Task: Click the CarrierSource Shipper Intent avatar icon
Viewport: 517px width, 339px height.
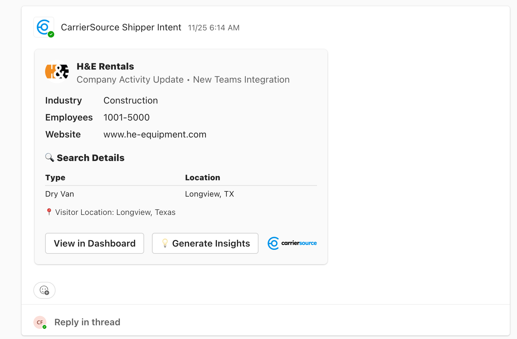Action: (x=44, y=27)
